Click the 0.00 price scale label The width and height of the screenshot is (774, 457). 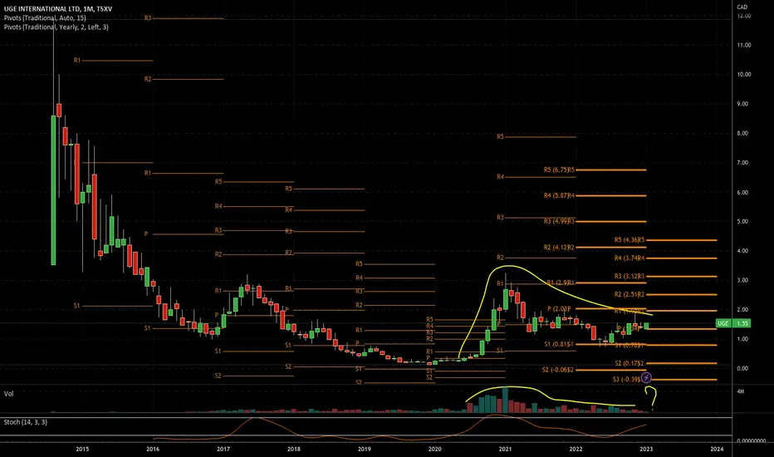coord(742,369)
